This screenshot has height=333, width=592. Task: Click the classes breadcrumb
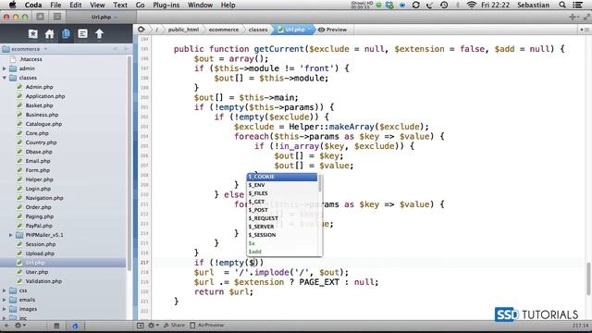click(x=258, y=30)
